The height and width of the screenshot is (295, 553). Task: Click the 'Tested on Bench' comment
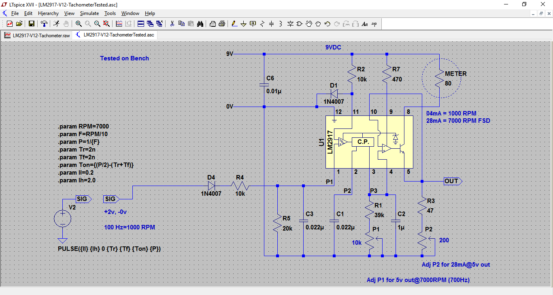pos(125,58)
